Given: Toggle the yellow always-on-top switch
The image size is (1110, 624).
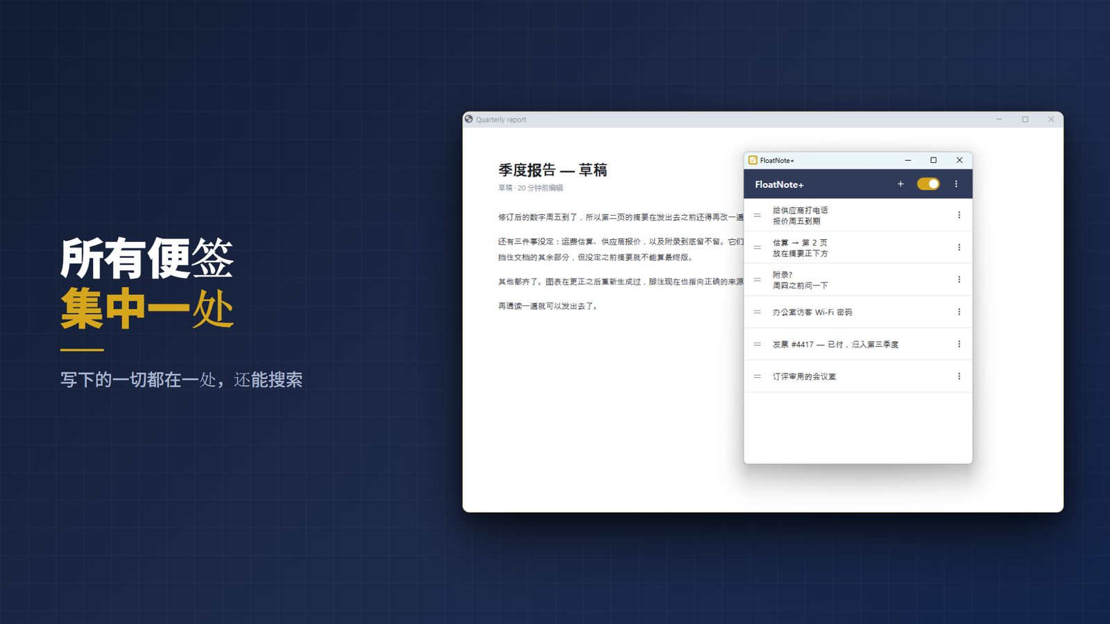Looking at the screenshot, I should coord(928,184).
